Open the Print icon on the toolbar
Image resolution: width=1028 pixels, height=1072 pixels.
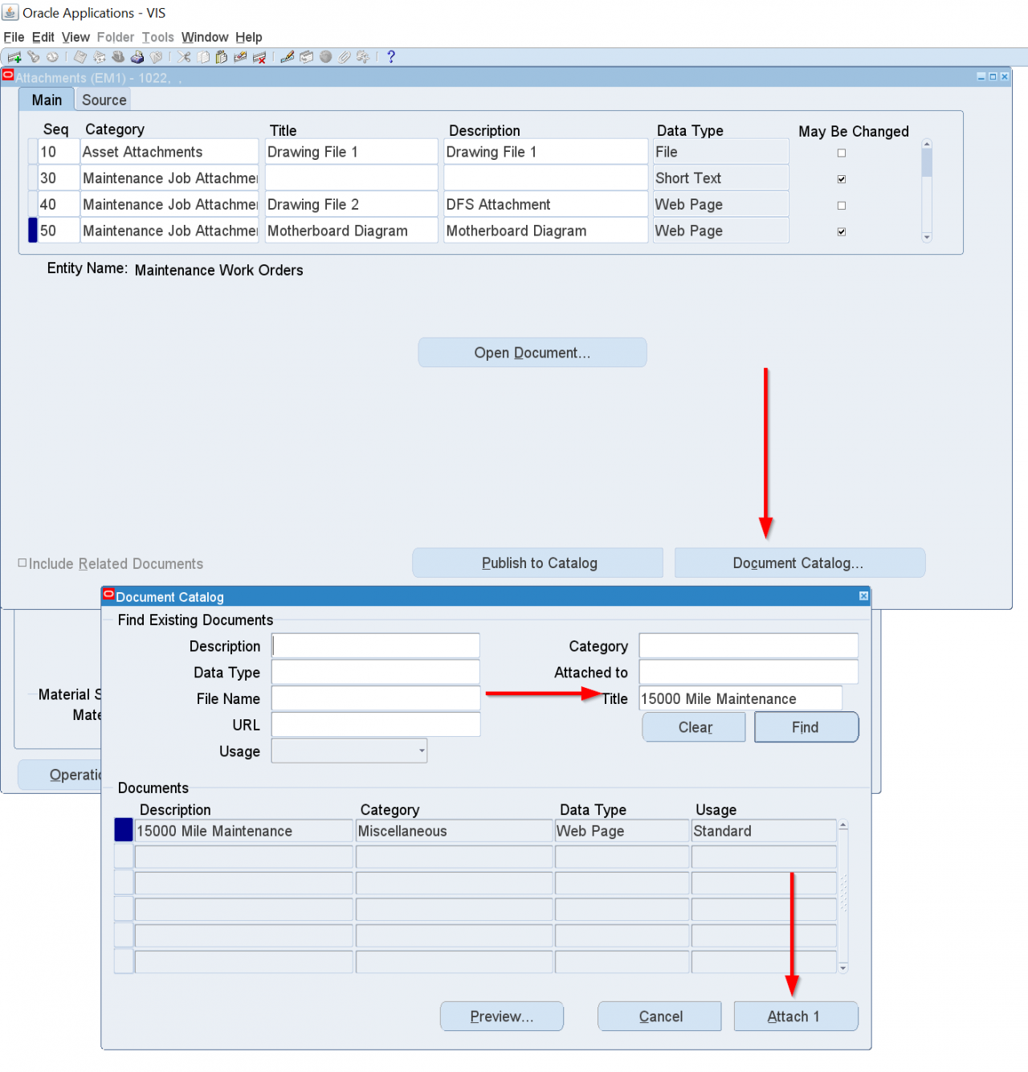[137, 57]
